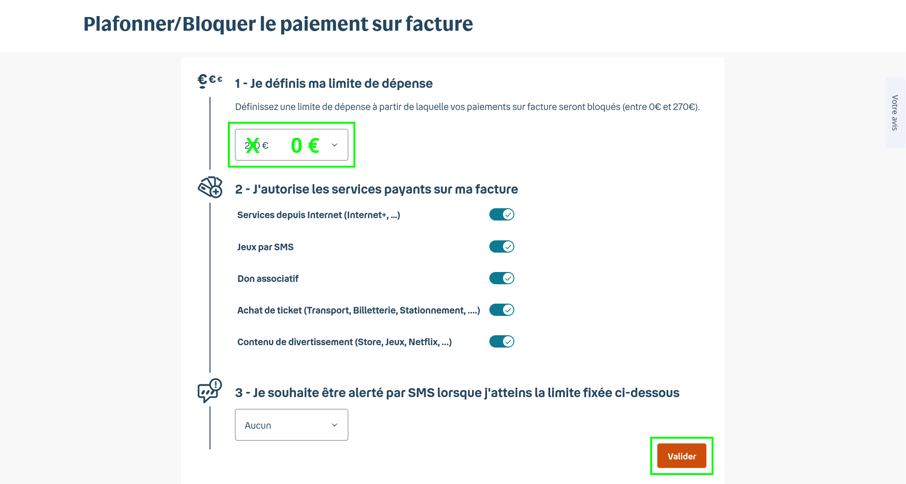
Task: Click the Plafonner/Bloquer le paiement sur facture heading
Action: pyautogui.click(x=278, y=24)
